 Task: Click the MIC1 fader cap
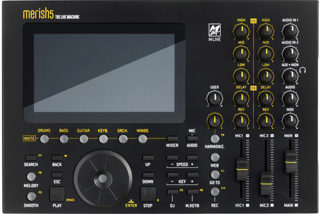pos(242,169)
